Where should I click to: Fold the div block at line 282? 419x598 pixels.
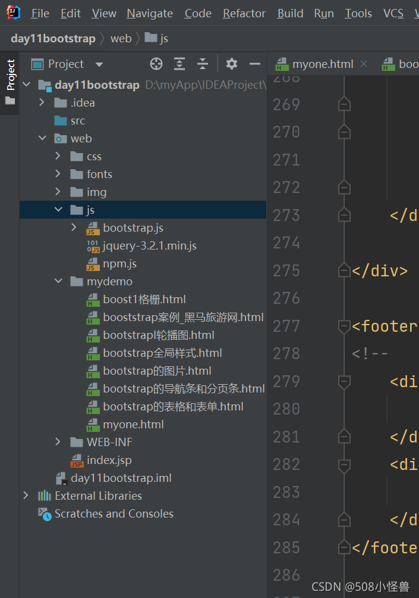click(x=344, y=465)
